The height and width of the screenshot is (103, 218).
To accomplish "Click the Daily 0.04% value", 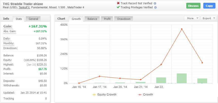I will point(43,39).
